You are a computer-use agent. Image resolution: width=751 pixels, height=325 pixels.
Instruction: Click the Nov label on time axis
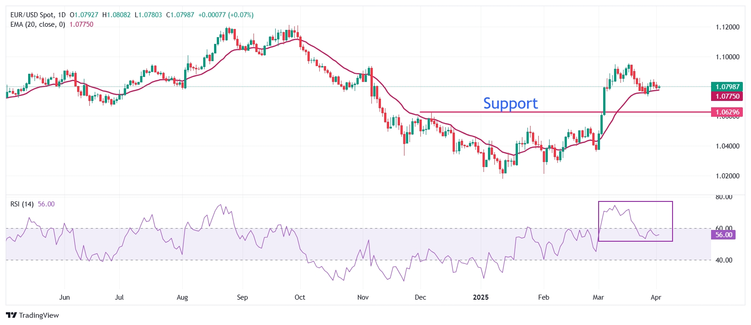(363, 297)
